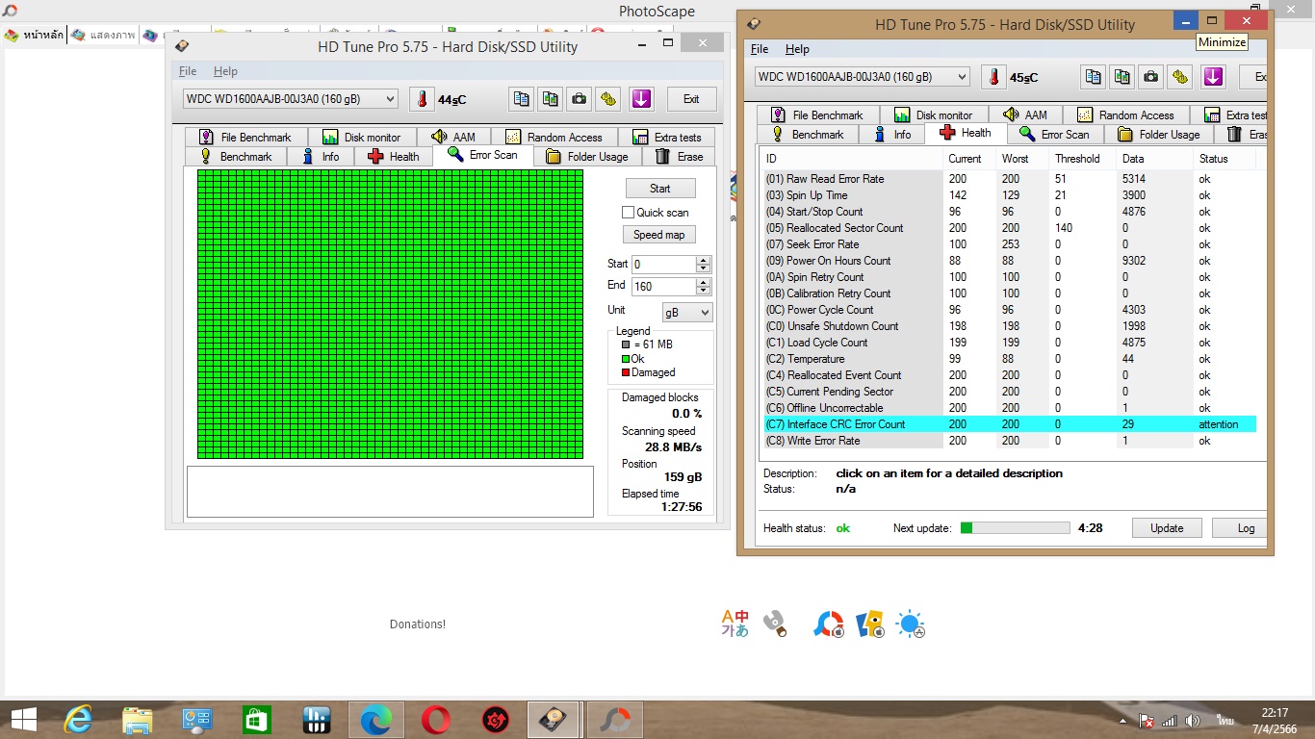This screenshot has height=739, width=1315.
Task: Click Exit button in left HD Tune window
Action: [x=691, y=99]
